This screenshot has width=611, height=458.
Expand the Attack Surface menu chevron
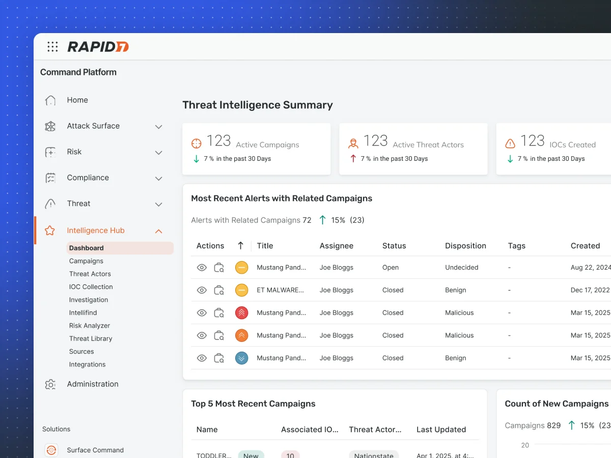(158, 127)
